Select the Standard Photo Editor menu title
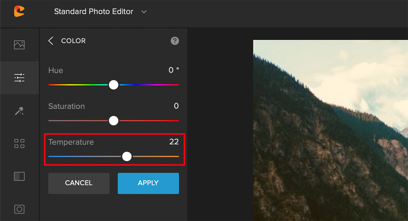408x221 pixels. [x=93, y=11]
